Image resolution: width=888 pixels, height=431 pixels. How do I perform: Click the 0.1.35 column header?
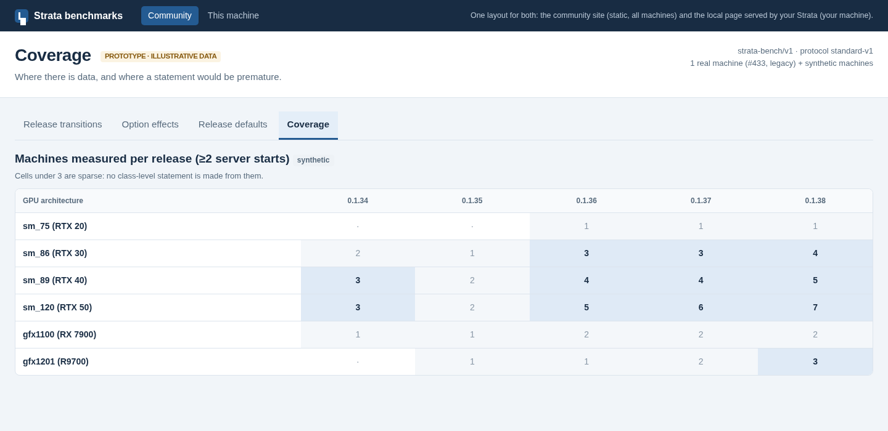pos(472,201)
